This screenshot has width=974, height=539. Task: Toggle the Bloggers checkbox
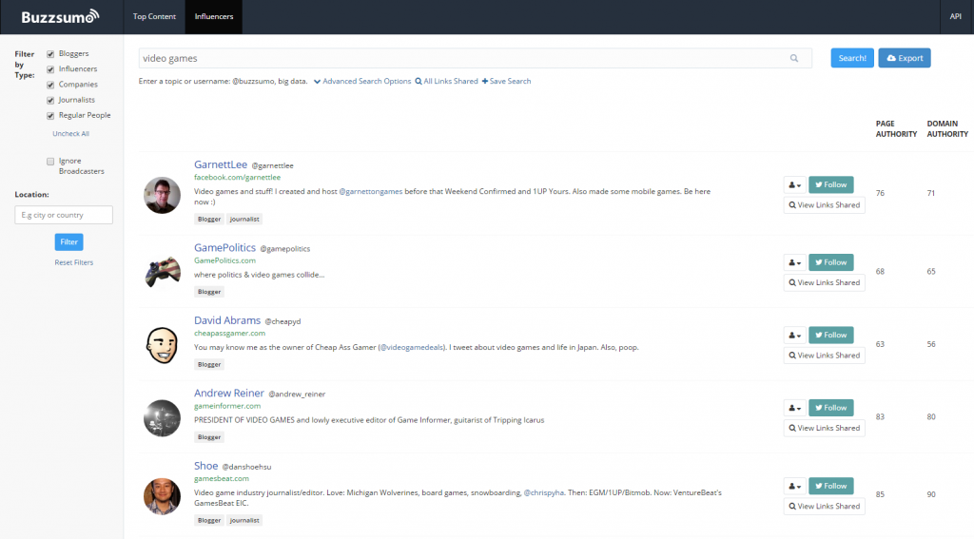(50, 54)
